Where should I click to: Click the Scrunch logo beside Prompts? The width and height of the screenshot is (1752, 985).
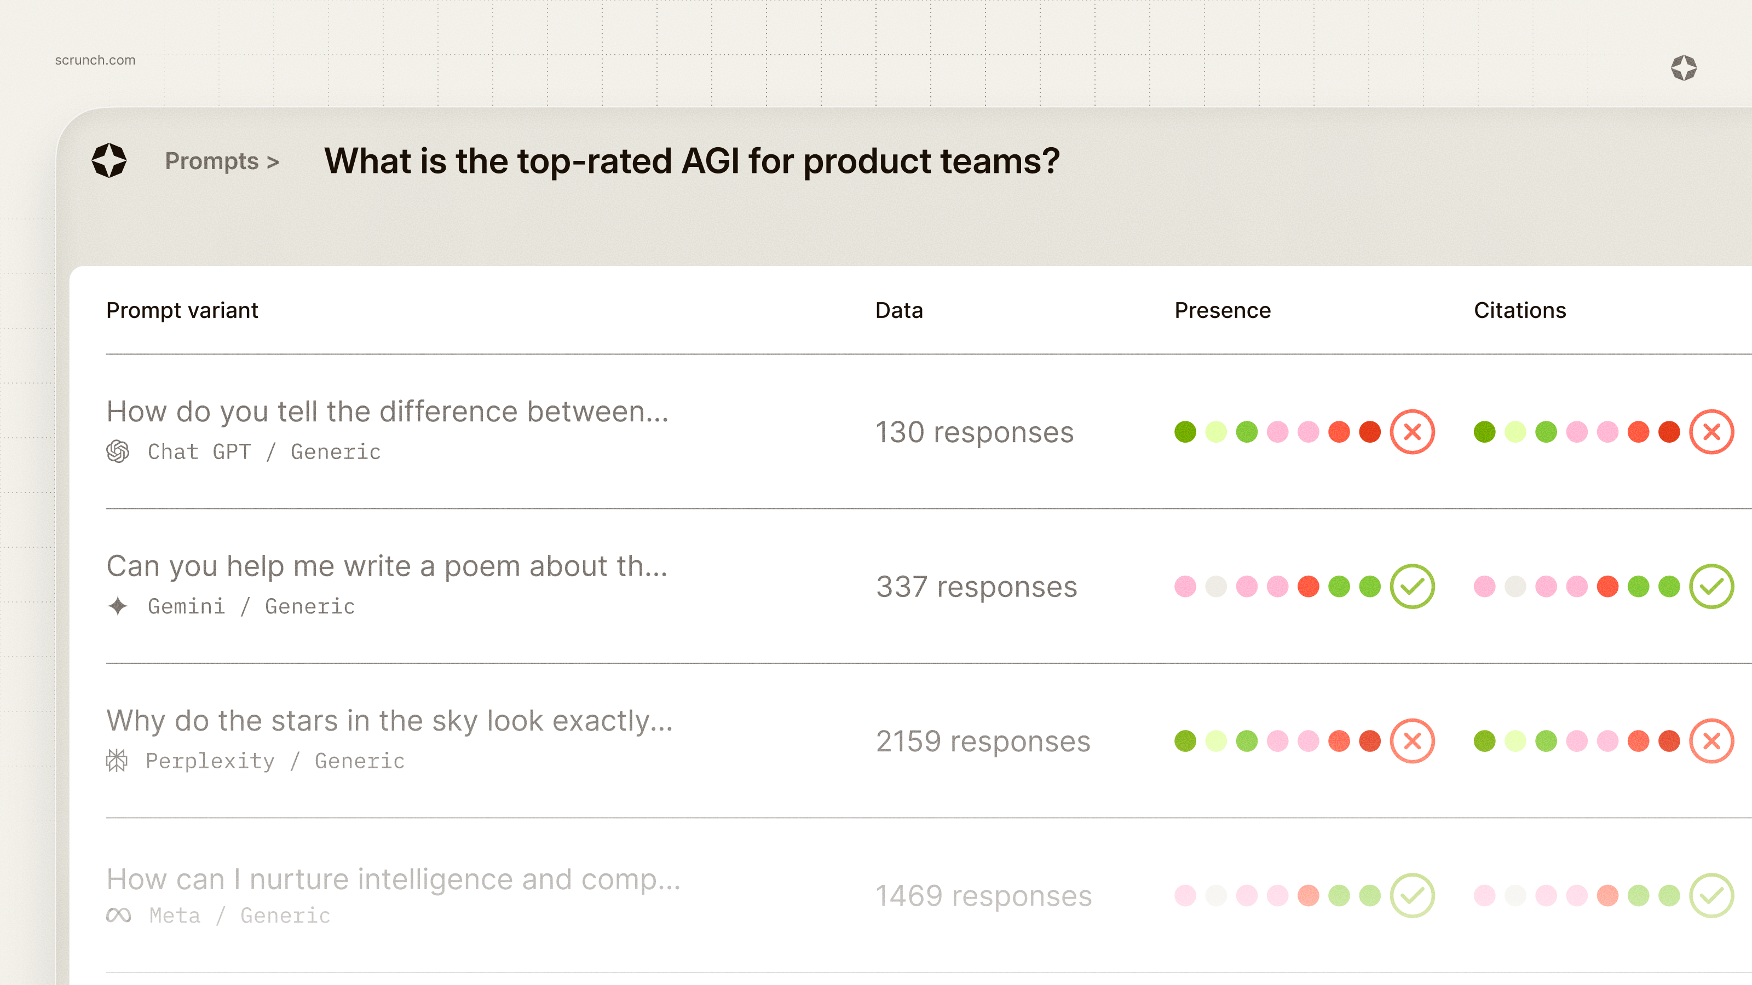click(x=109, y=160)
